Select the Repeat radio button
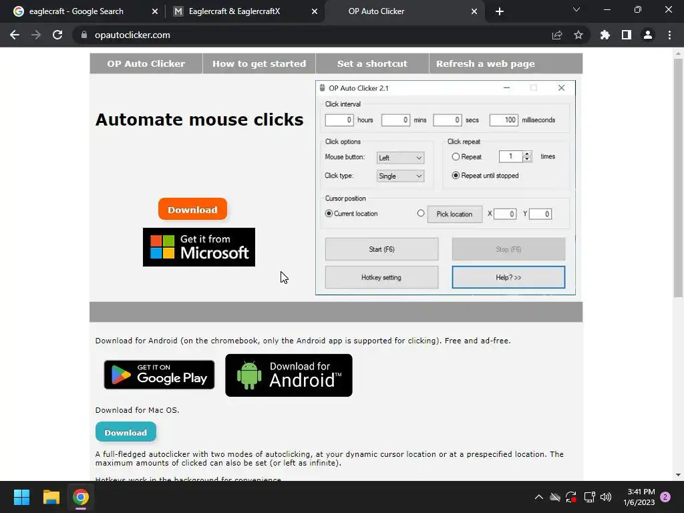The width and height of the screenshot is (684, 513). (456, 156)
